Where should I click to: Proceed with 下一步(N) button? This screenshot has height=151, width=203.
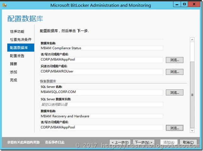[143, 142]
